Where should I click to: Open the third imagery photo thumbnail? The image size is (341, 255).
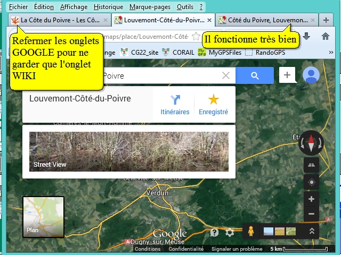291,232
